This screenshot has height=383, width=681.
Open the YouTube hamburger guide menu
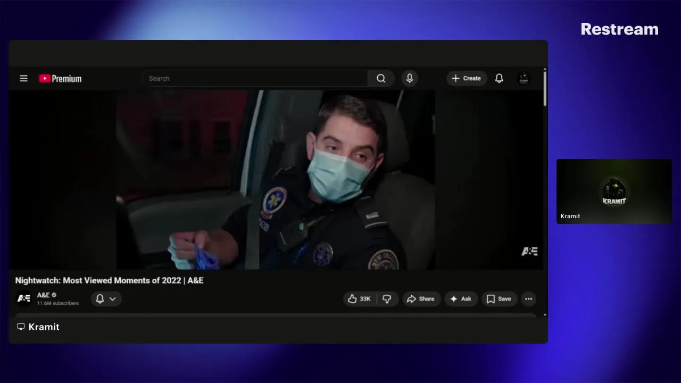[x=23, y=78]
